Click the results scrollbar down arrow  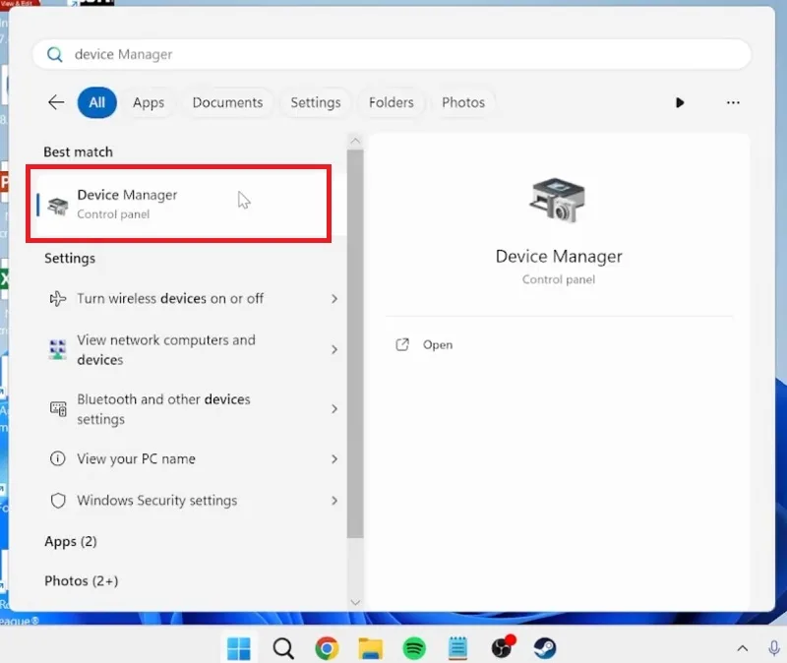[x=355, y=602]
